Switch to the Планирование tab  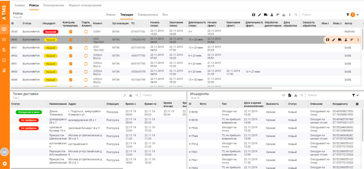pos(54,5)
